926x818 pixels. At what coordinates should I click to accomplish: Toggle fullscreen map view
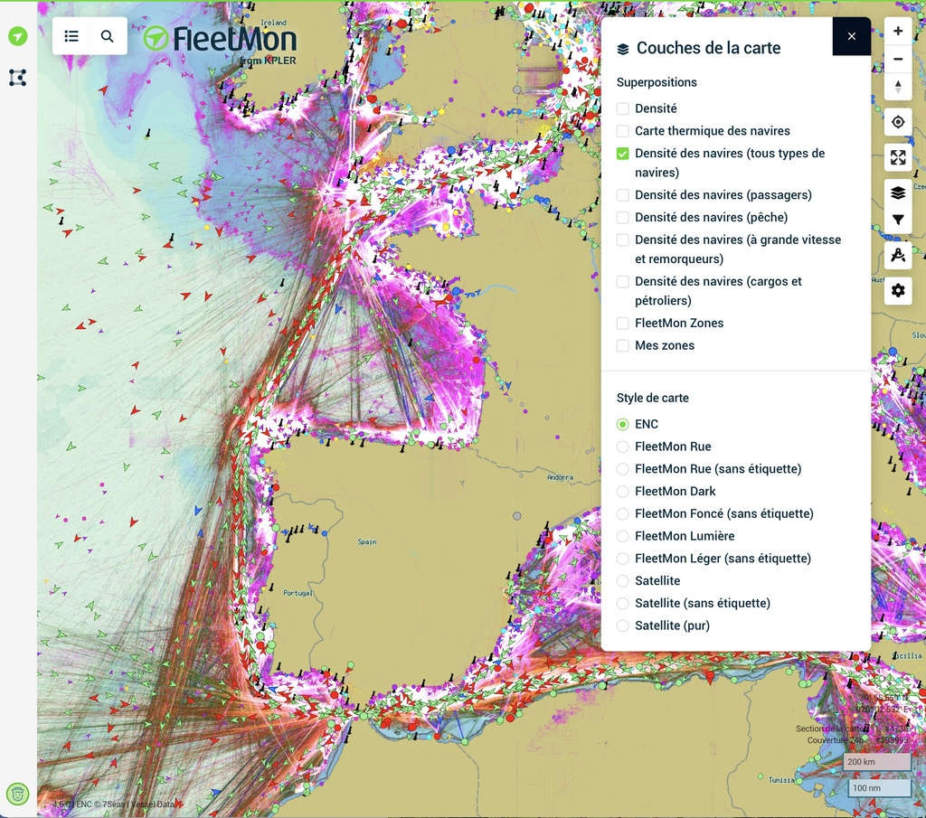pyautogui.click(x=897, y=158)
